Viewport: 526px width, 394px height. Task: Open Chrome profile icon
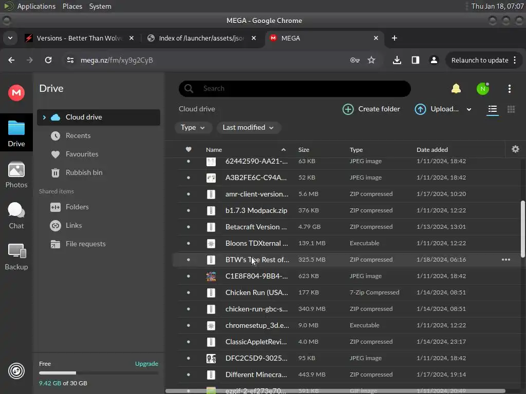(434, 60)
